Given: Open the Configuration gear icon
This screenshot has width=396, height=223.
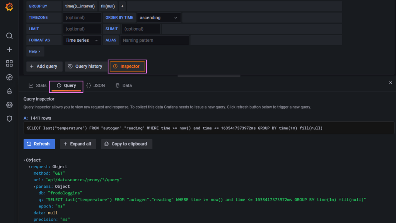Looking at the screenshot, I should pos(9,105).
